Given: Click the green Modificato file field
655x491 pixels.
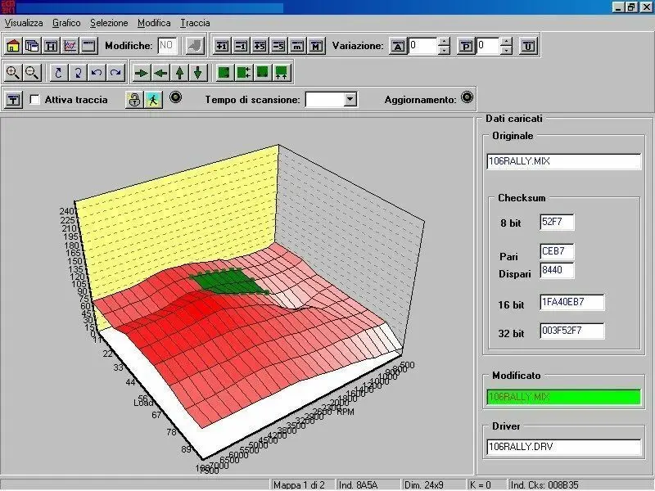Looking at the screenshot, I should [563, 397].
